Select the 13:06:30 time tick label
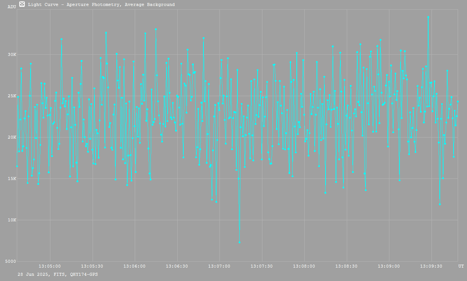The width and height of the screenshot is (467, 281). tap(177, 266)
